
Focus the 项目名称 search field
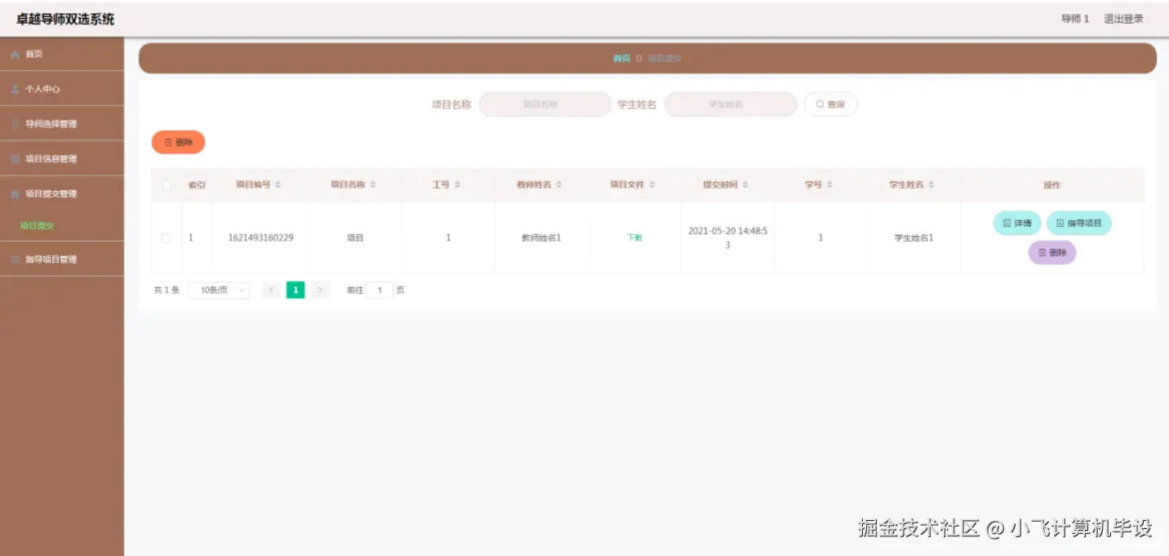coord(544,105)
